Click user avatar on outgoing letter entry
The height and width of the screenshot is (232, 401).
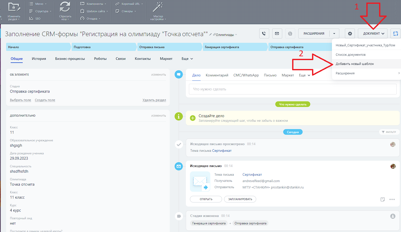(x=393, y=166)
